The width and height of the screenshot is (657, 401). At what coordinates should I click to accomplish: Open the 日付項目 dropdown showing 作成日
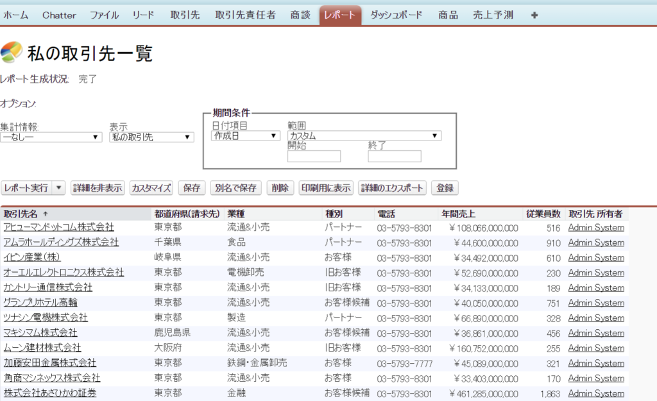(x=244, y=135)
